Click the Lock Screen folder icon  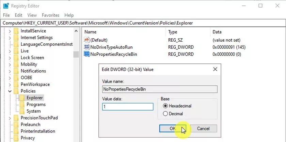(x=16, y=58)
